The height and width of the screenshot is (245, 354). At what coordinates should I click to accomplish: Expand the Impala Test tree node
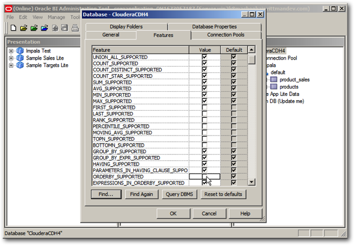click(x=11, y=51)
